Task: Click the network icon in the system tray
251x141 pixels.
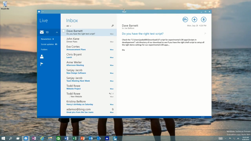Action: (x=234, y=138)
